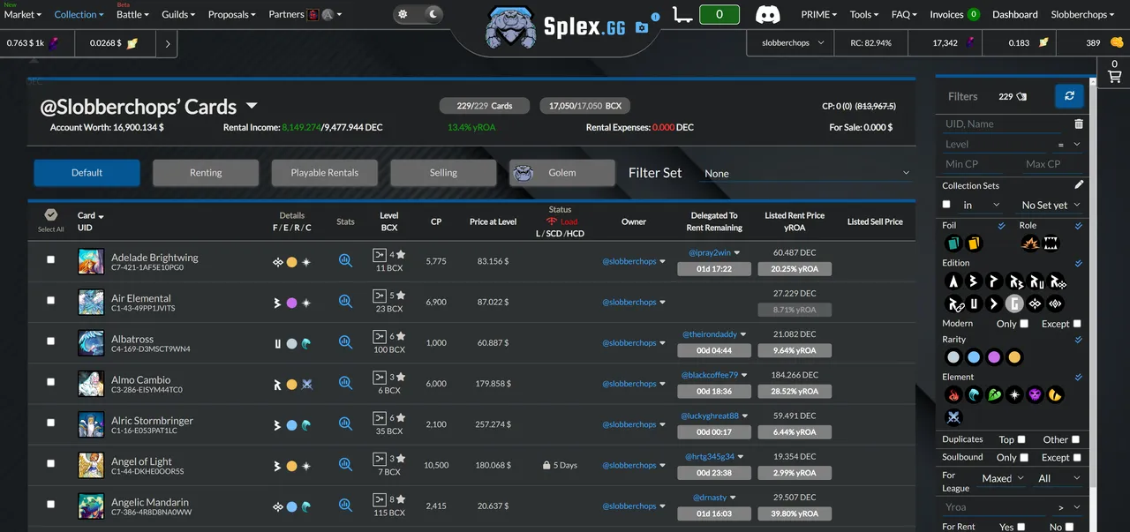Open stats magnifier for Adelade Brightwing

pyautogui.click(x=345, y=261)
